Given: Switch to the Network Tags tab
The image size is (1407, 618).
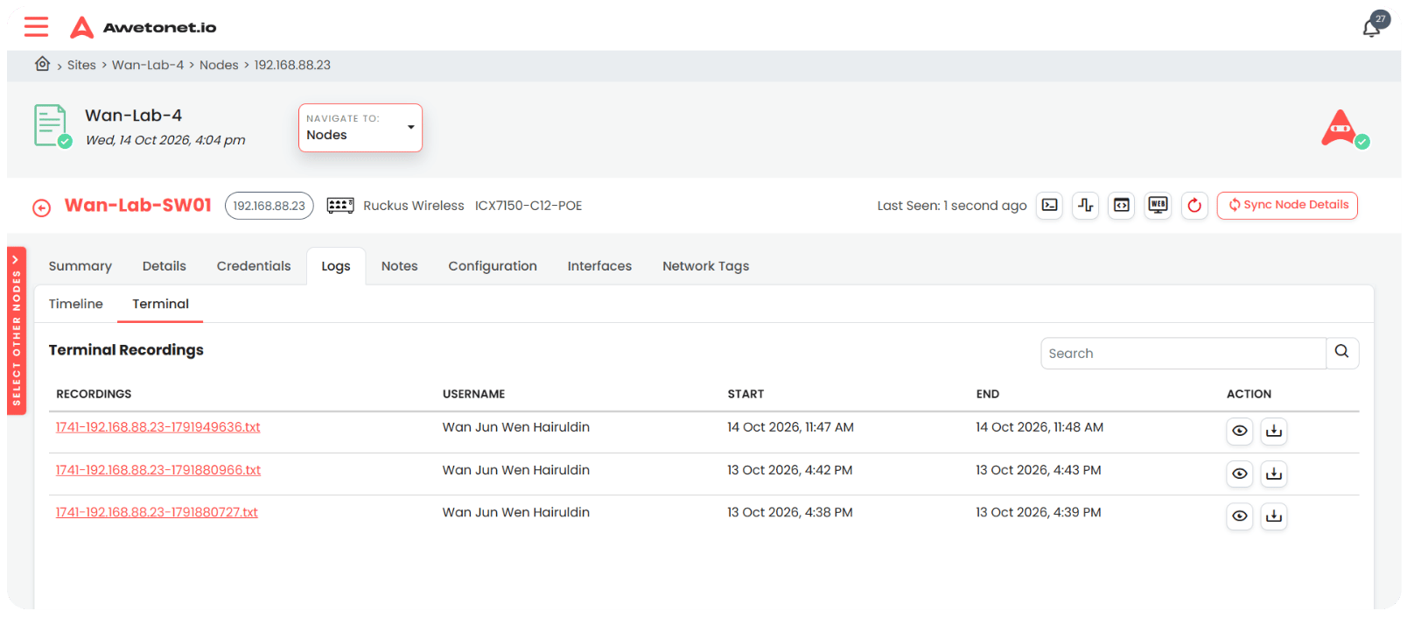Looking at the screenshot, I should (x=706, y=266).
